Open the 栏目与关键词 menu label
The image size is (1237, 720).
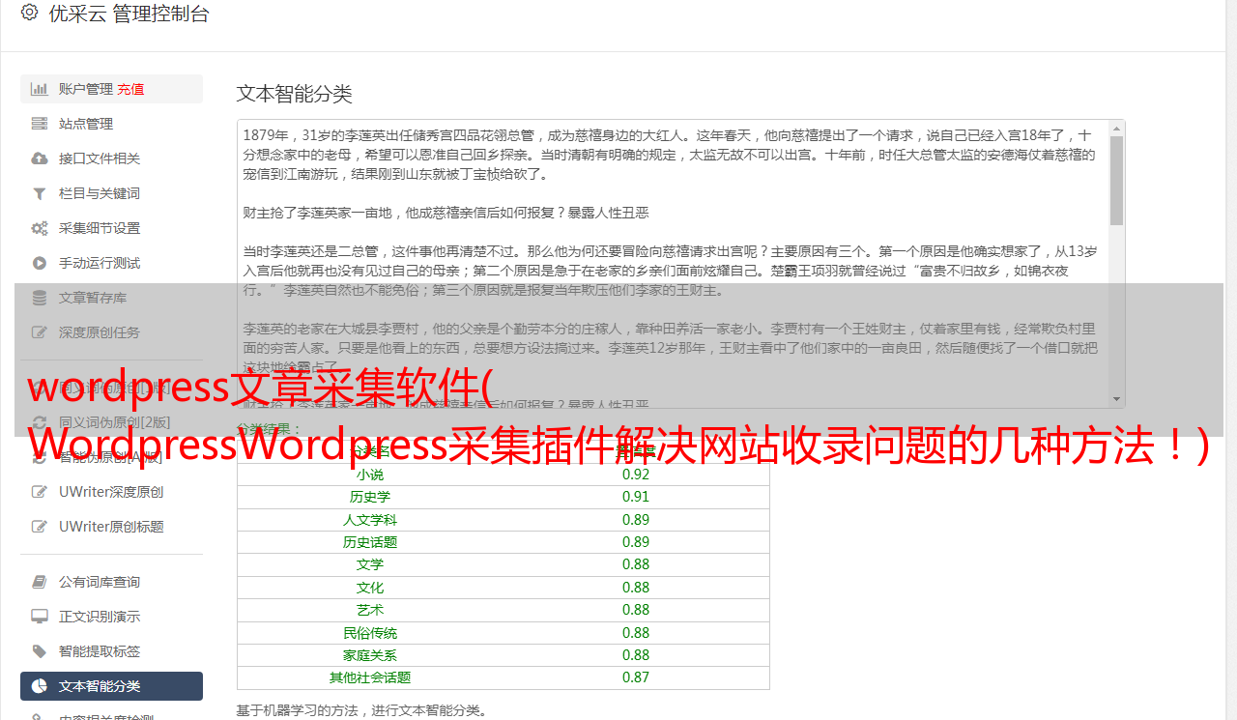coord(100,193)
